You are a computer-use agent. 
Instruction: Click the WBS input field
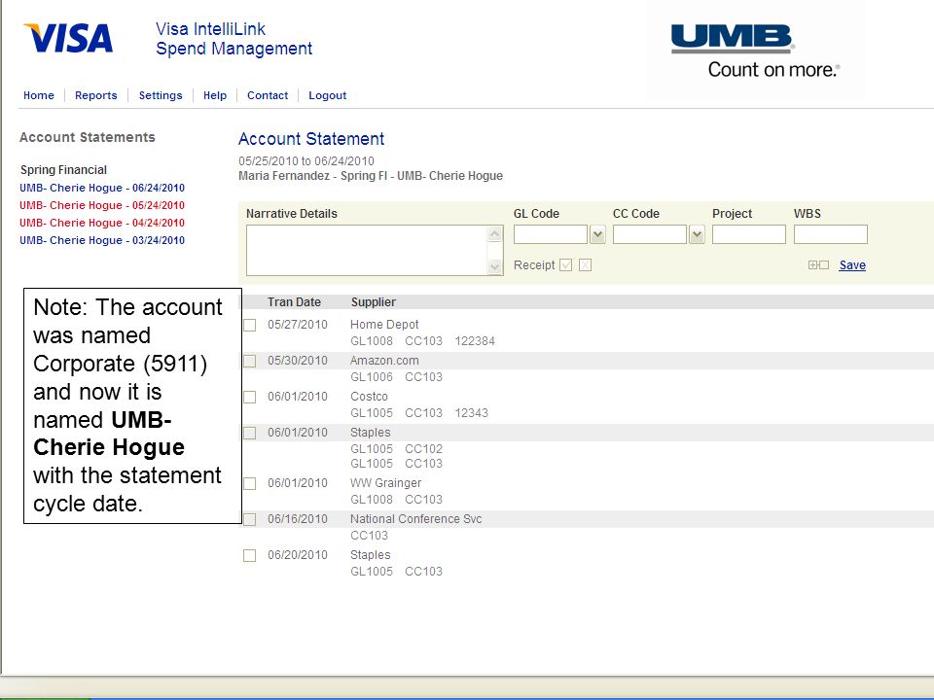(830, 234)
